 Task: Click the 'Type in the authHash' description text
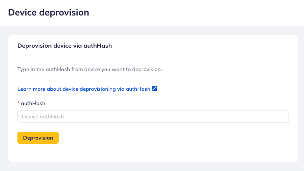(90, 70)
